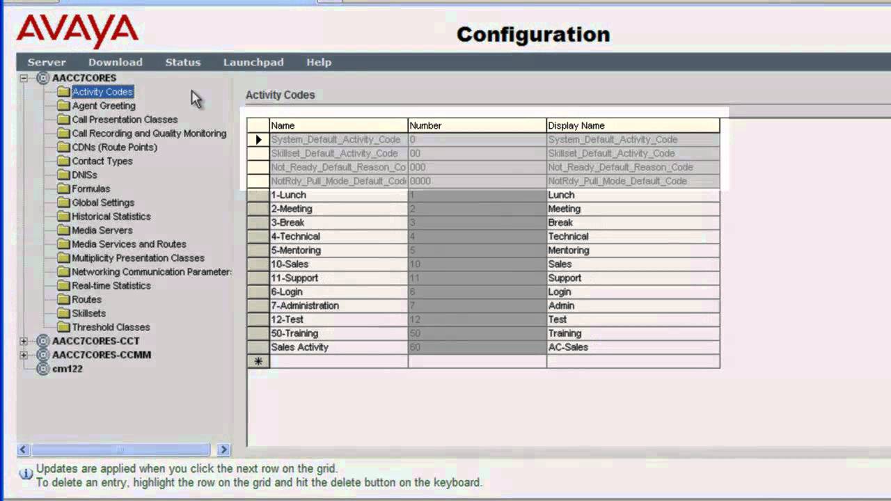Sort by the Number column header
The width and height of the screenshot is (891, 501).
click(478, 125)
